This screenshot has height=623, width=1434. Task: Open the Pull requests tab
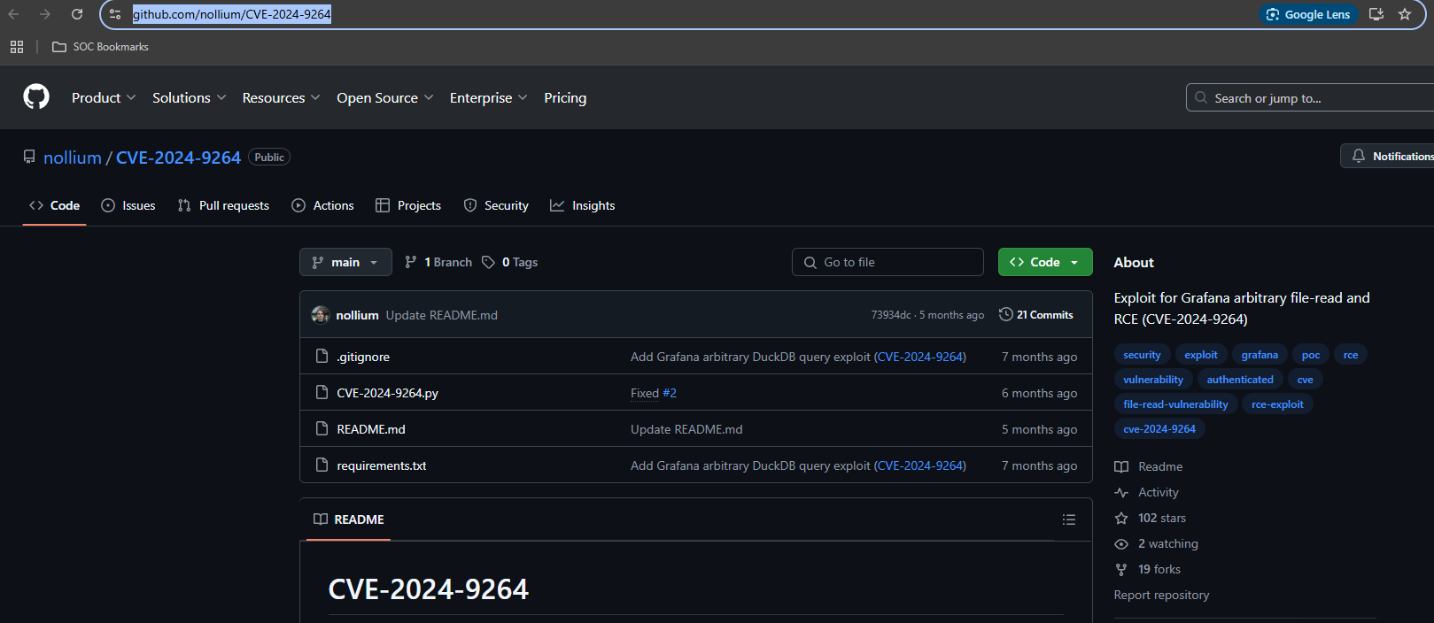(x=223, y=205)
